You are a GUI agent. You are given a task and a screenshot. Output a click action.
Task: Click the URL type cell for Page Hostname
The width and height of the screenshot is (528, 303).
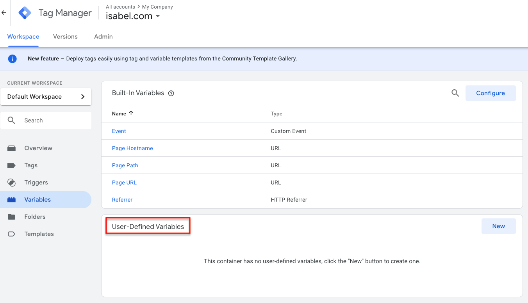pos(276,148)
